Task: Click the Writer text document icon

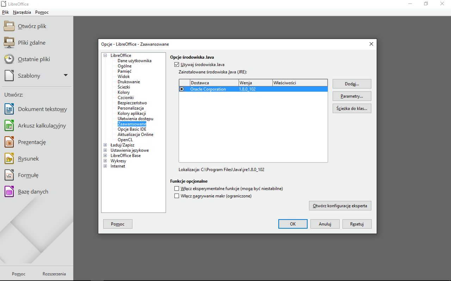Action: click(x=9, y=109)
